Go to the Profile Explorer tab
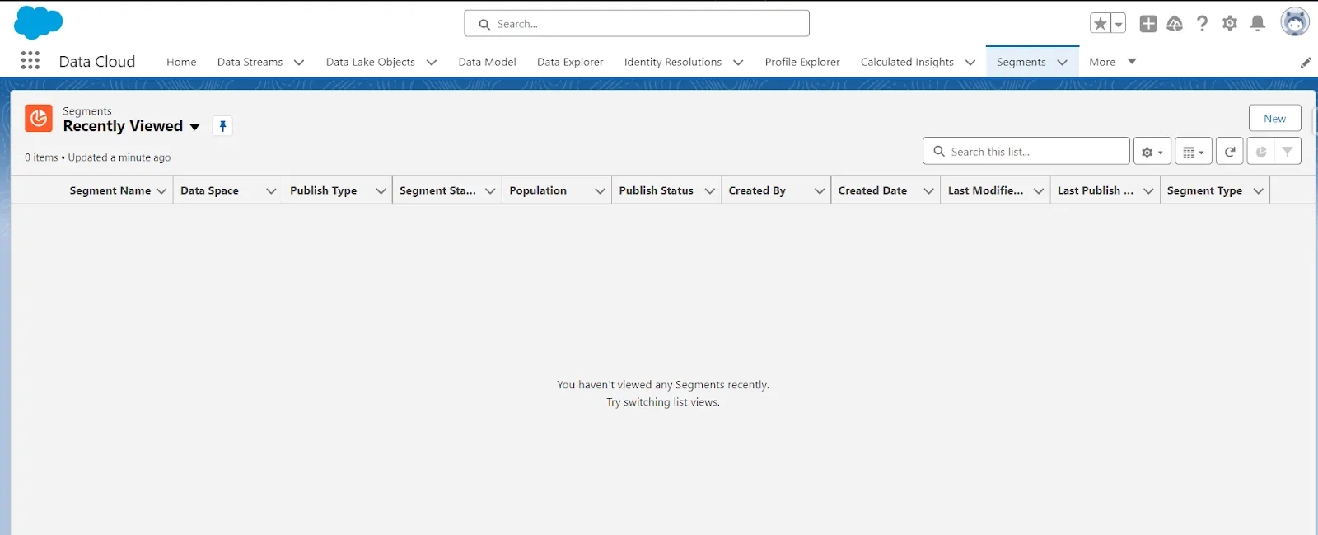This screenshot has width=1318, height=535. pos(802,62)
